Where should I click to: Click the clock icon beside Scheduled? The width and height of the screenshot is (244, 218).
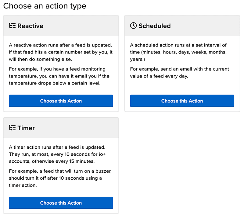133,26
